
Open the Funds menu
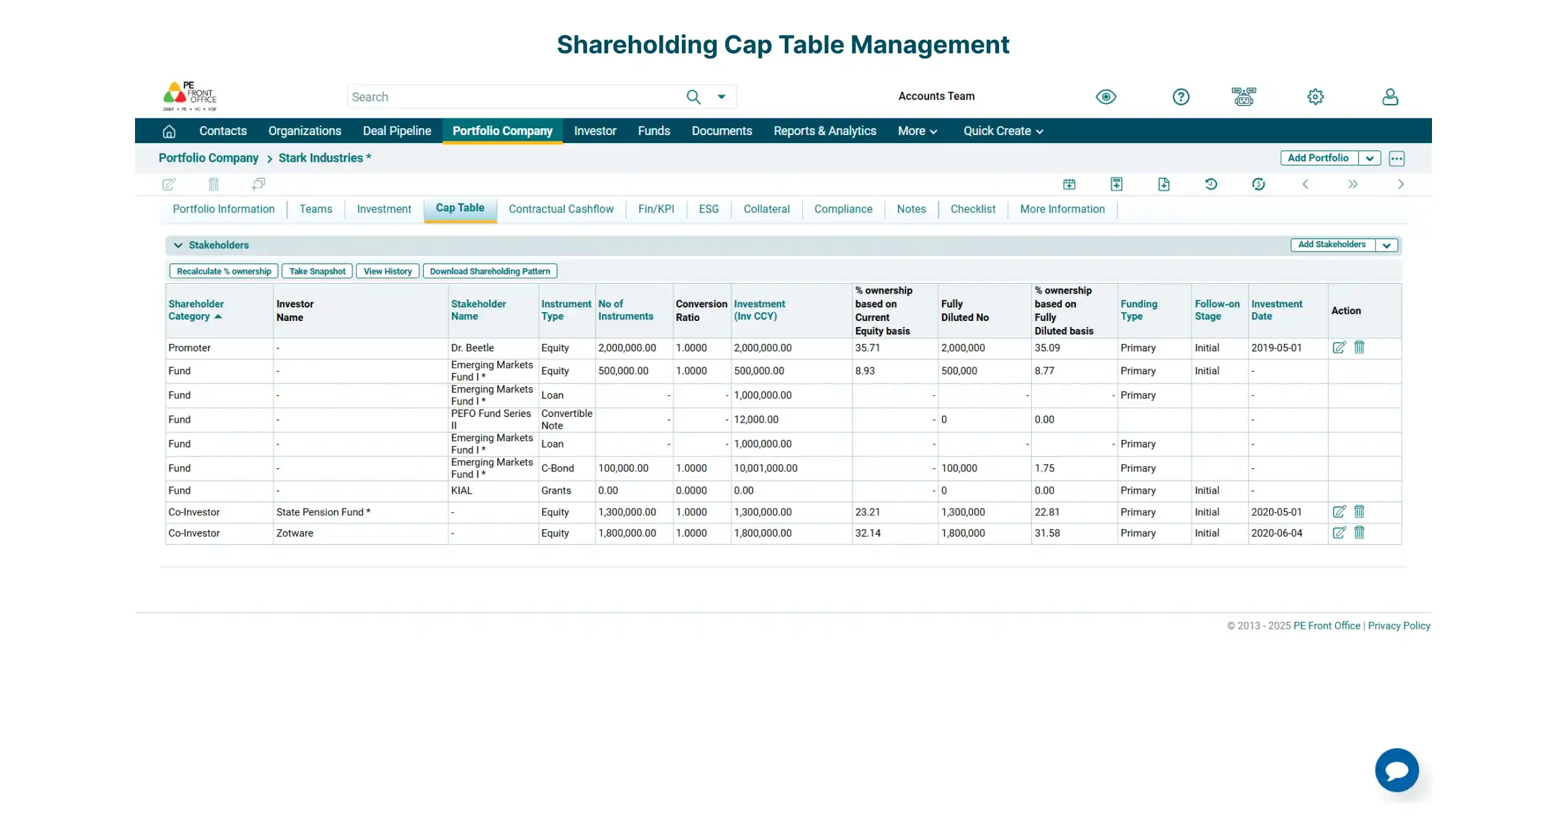coord(654,131)
